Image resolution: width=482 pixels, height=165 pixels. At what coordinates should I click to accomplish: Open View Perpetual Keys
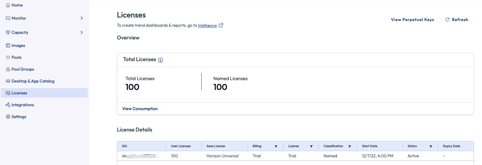(x=412, y=20)
